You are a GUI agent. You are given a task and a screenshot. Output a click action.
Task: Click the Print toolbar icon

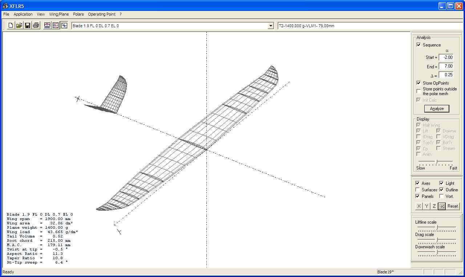[36, 25]
